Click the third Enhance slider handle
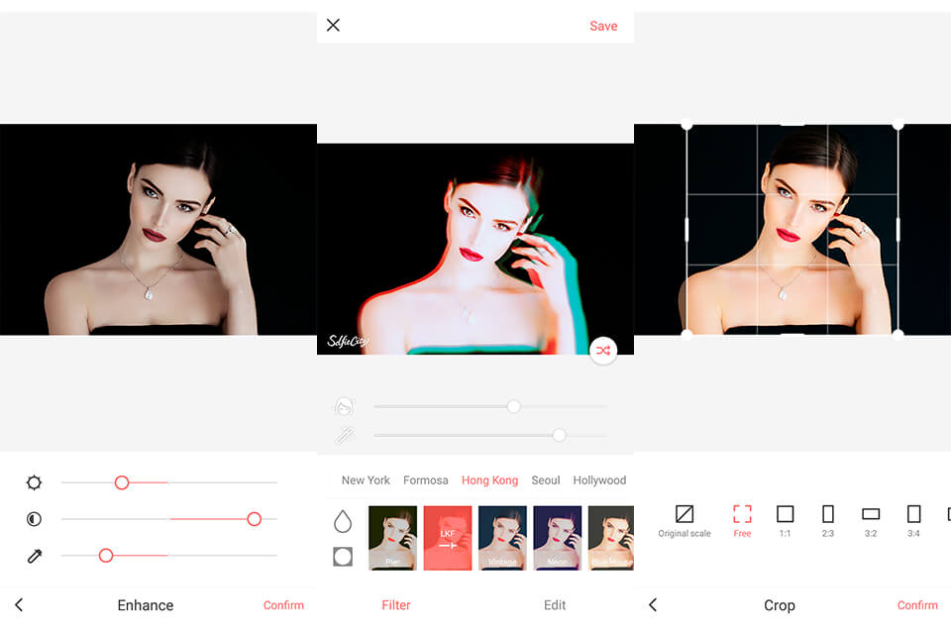This screenshot has height=634, width=951. 106,556
